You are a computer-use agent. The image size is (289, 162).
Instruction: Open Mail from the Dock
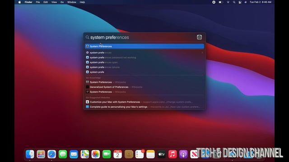pyautogui.click(x=74, y=154)
